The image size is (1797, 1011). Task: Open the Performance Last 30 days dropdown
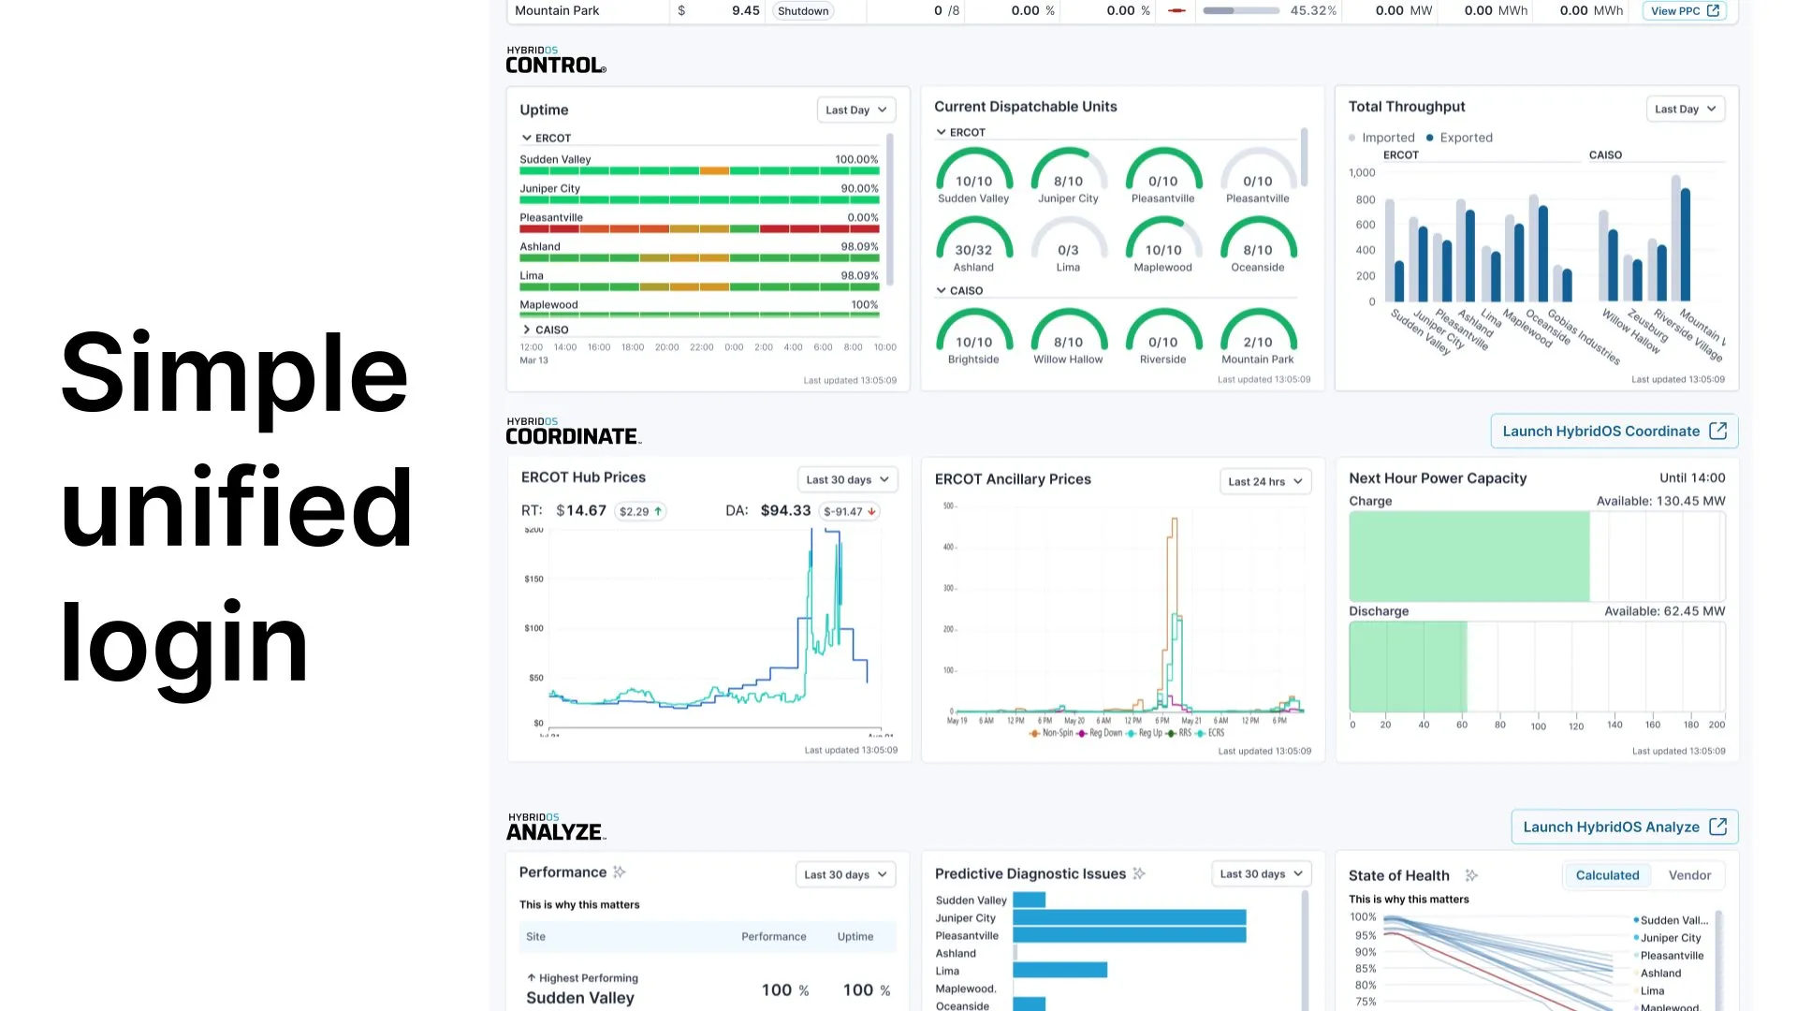[846, 874]
